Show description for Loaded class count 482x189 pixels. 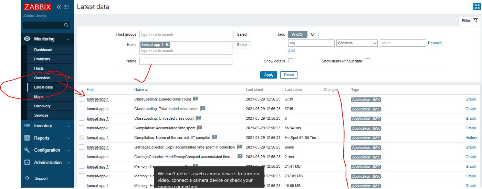195,99
